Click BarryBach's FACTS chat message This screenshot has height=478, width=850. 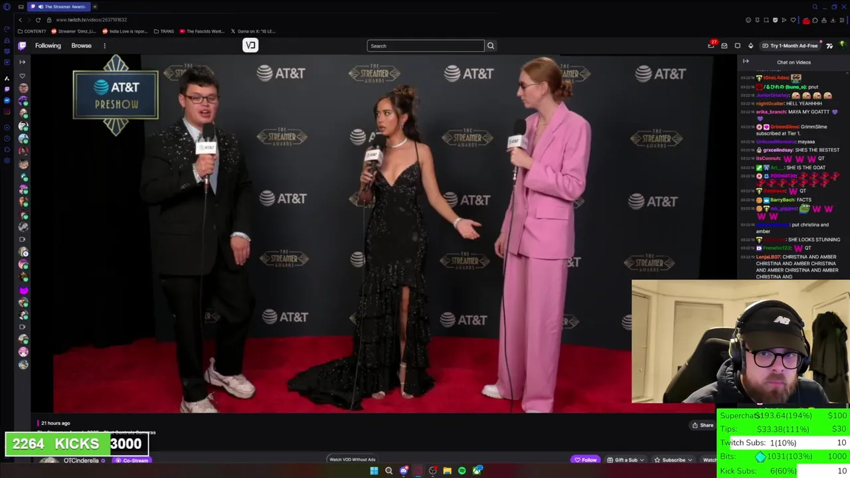(x=784, y=200)
